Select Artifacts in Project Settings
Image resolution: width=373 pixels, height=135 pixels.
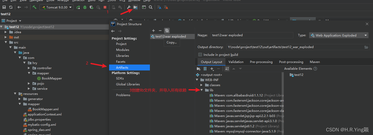pos(129,68)
